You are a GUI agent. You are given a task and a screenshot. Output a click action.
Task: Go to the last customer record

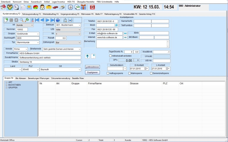pos(52,20)
